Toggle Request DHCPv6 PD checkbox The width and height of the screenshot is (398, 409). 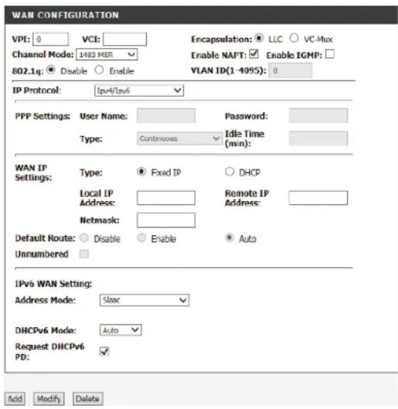point(104,351)
